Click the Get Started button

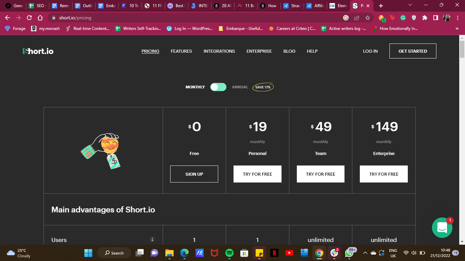coord(413,51)
